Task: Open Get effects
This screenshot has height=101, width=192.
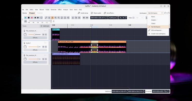Action: (x=109, y=13)
